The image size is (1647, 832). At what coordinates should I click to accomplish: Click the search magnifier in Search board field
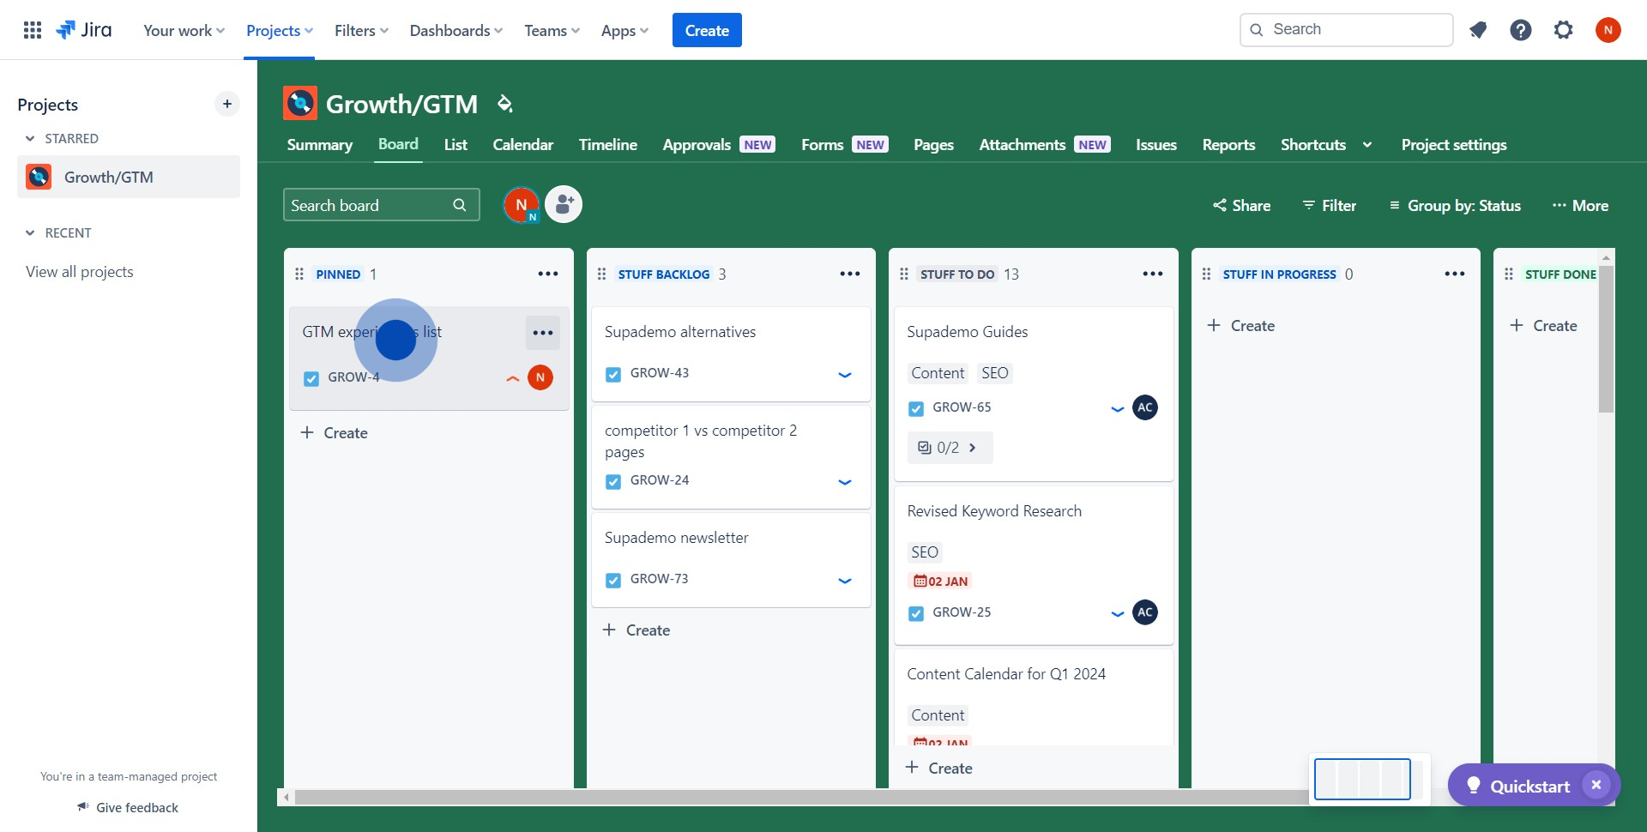click(460, 205)
